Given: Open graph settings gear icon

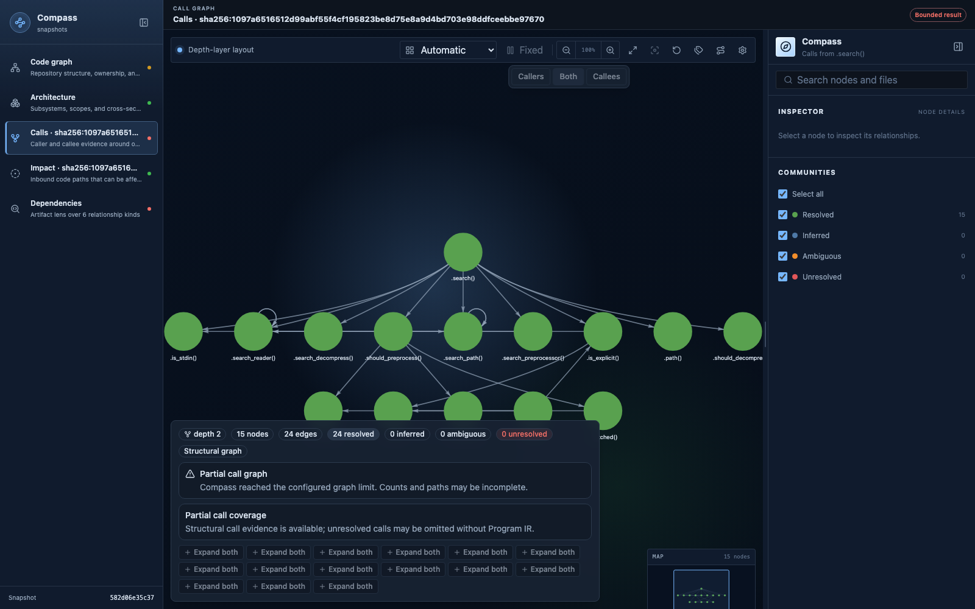Looking at the screenshot, I should click(x=742, y=50).
